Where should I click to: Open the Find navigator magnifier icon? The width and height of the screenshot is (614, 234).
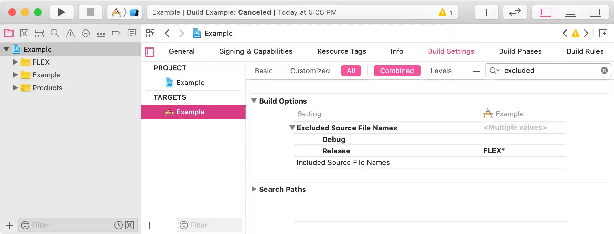(x=55, y=33)
